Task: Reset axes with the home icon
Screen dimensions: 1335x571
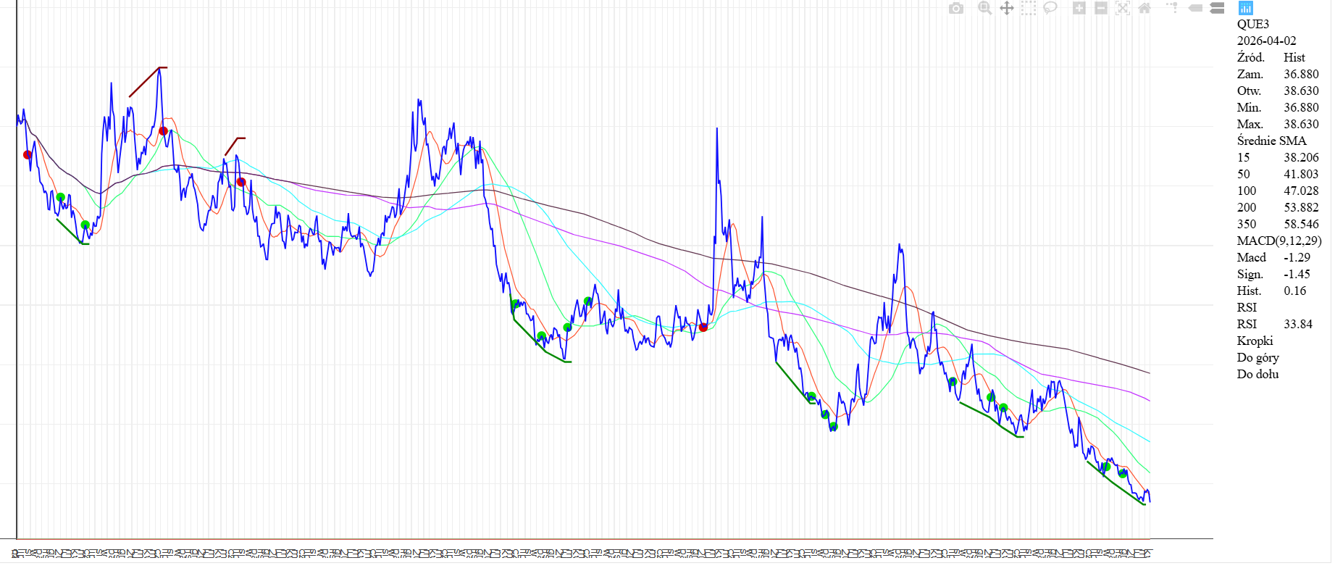Action: coord(1144,8)
